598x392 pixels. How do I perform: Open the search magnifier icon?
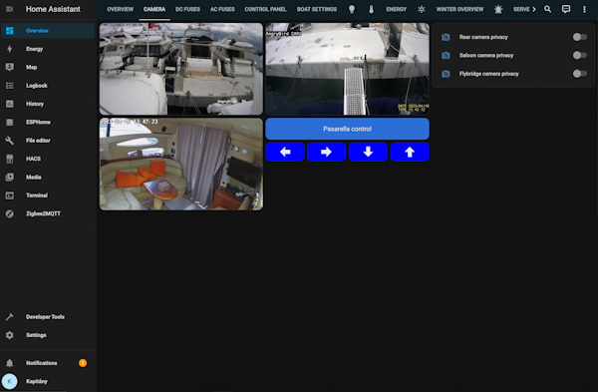(547, 9)
